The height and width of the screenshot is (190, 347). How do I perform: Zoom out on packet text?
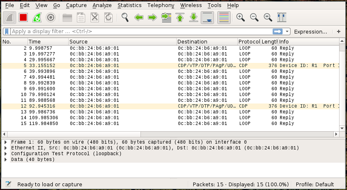(x=254, y=17)
